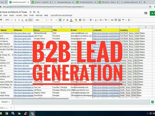Format selection as percent

[19, 20]
